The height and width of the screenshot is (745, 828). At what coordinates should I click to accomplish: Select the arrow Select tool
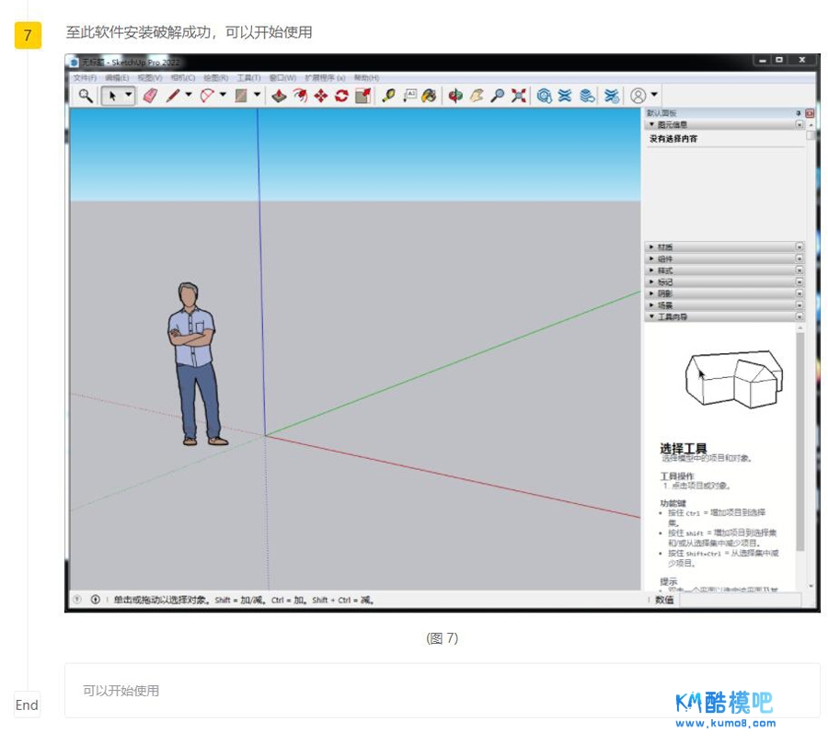[x=112, y=96]
